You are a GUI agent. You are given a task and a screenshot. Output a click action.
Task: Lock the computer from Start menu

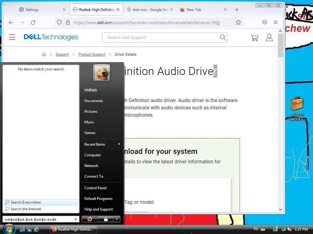point(106,219)
